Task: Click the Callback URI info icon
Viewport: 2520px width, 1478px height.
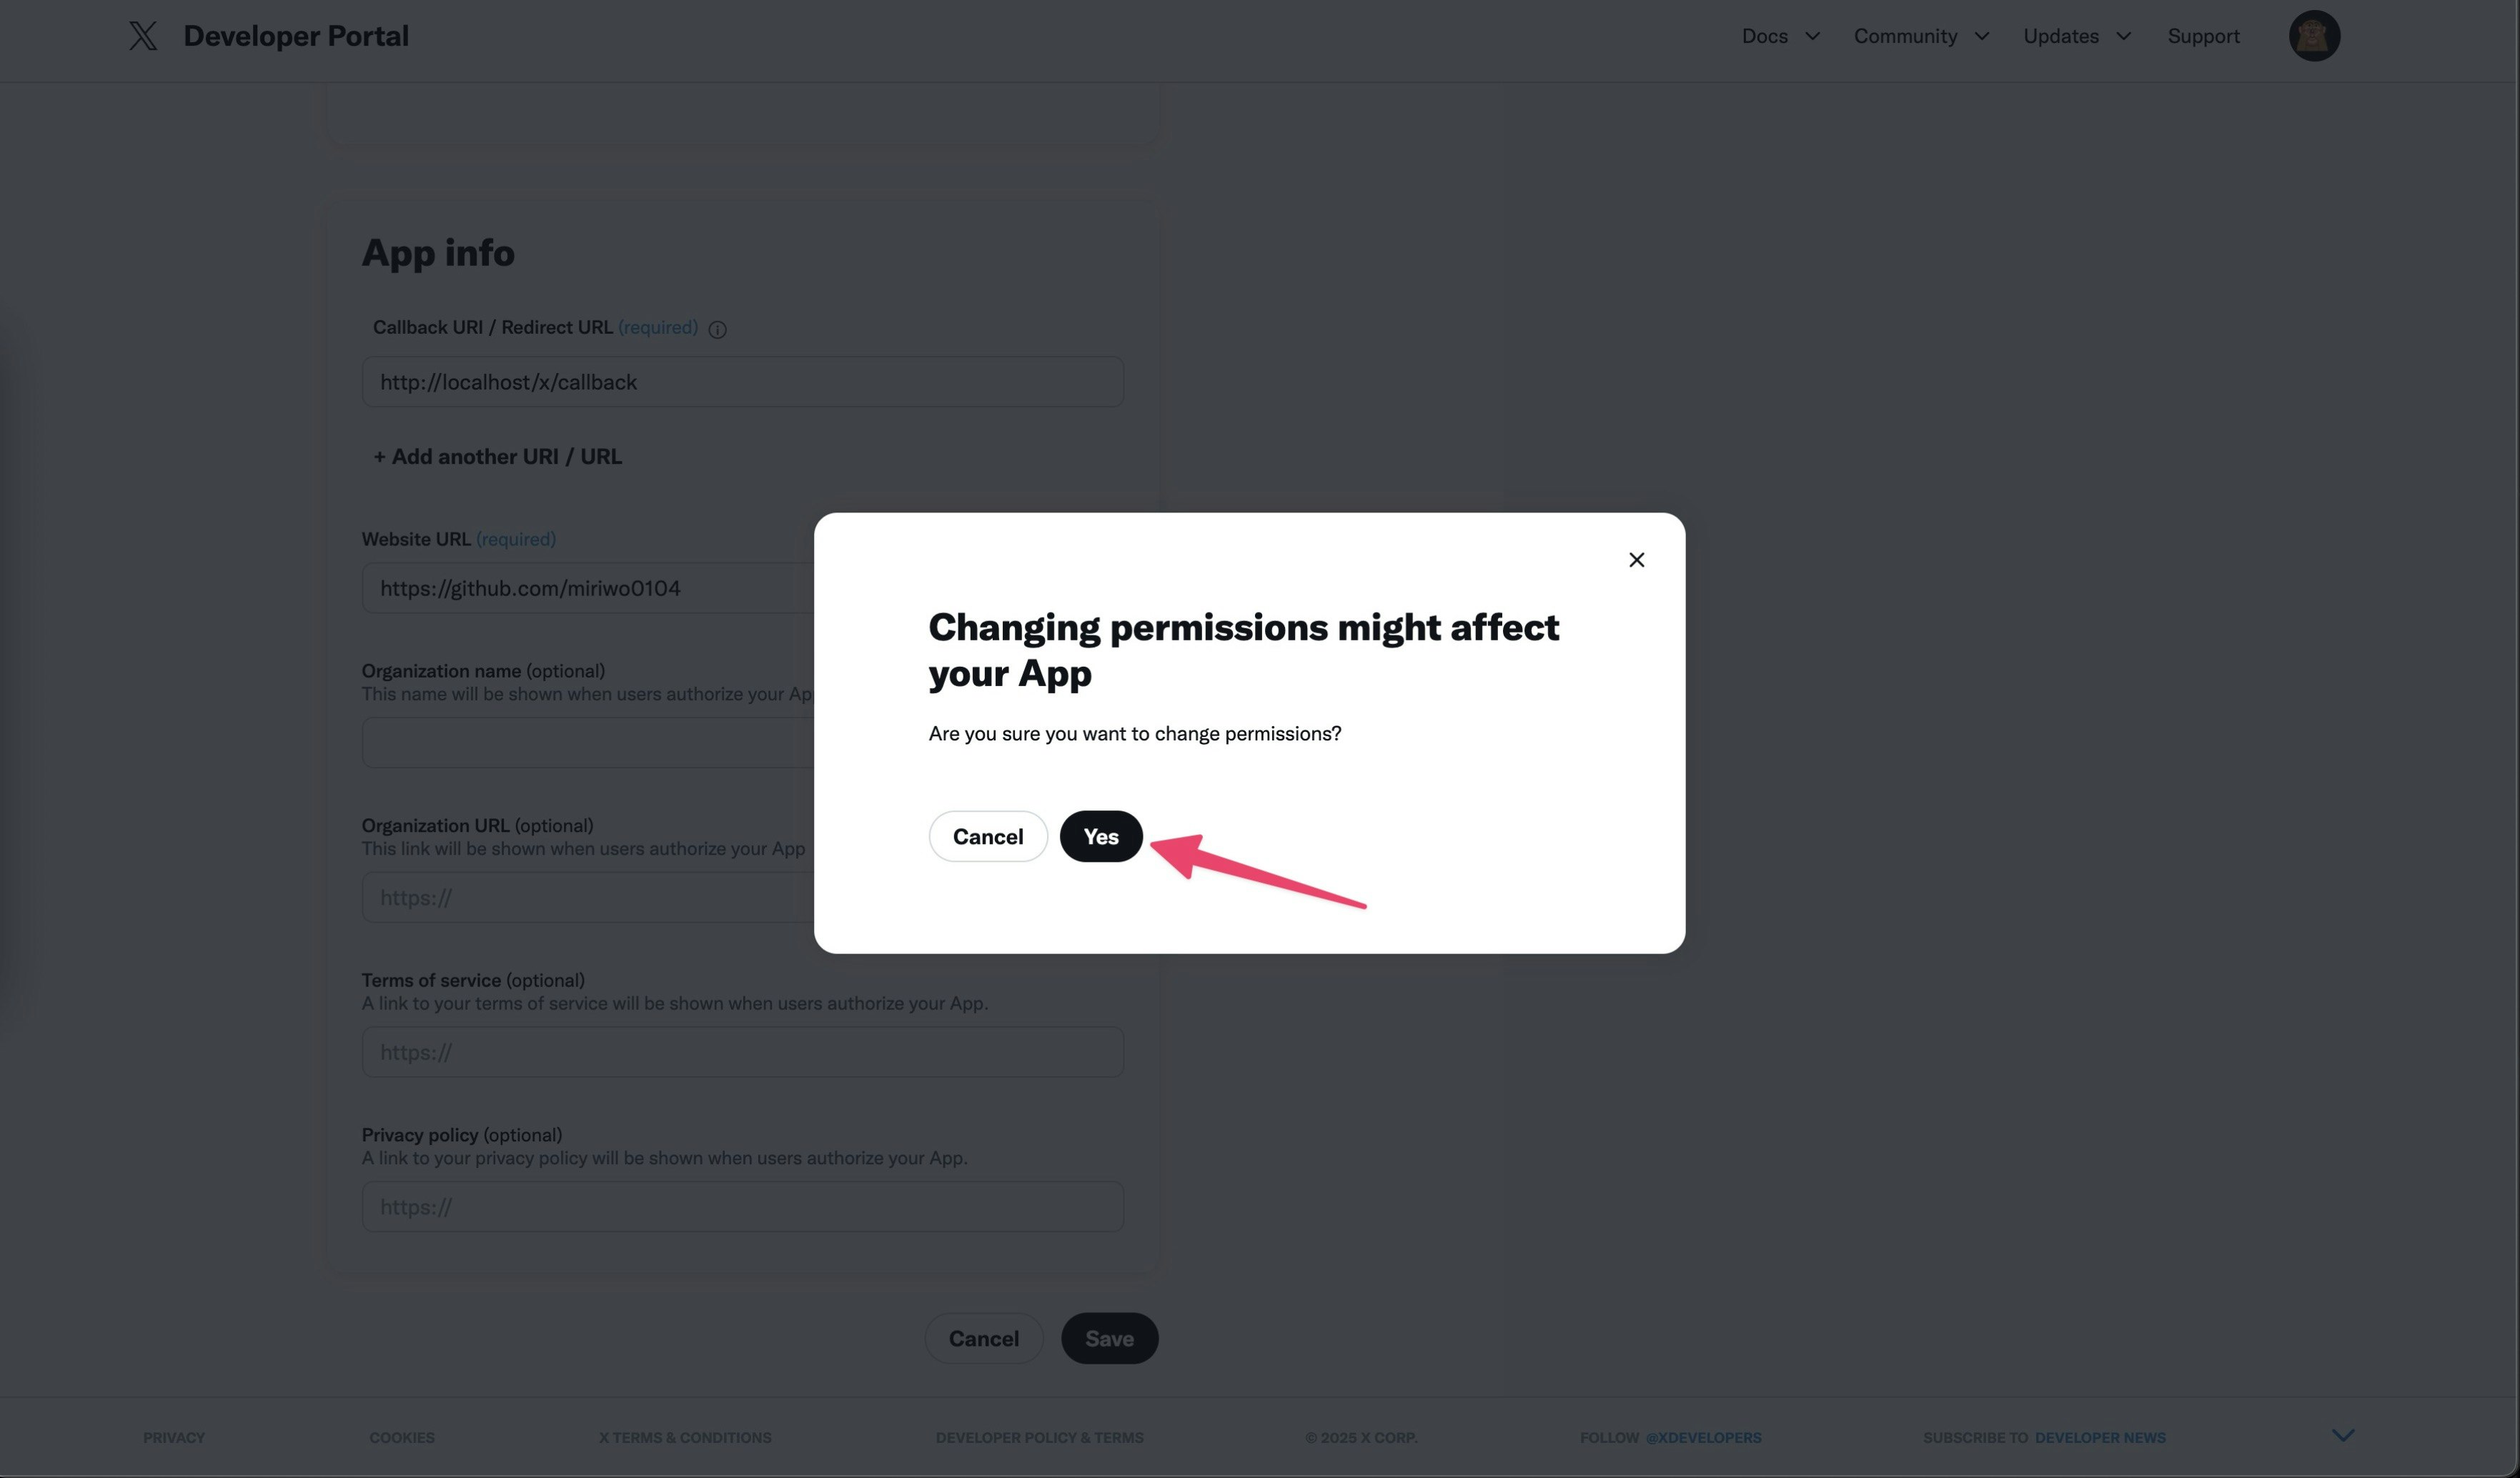Action: [717, 329]
